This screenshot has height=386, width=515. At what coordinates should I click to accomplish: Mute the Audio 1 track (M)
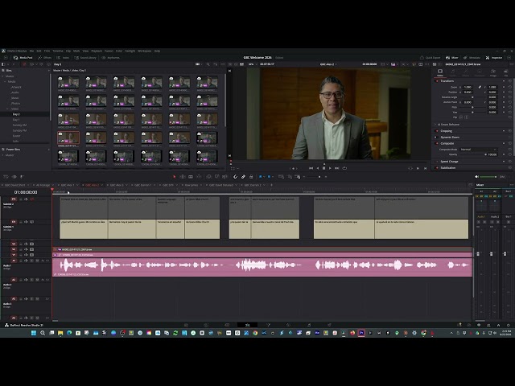tap(37, 261)
